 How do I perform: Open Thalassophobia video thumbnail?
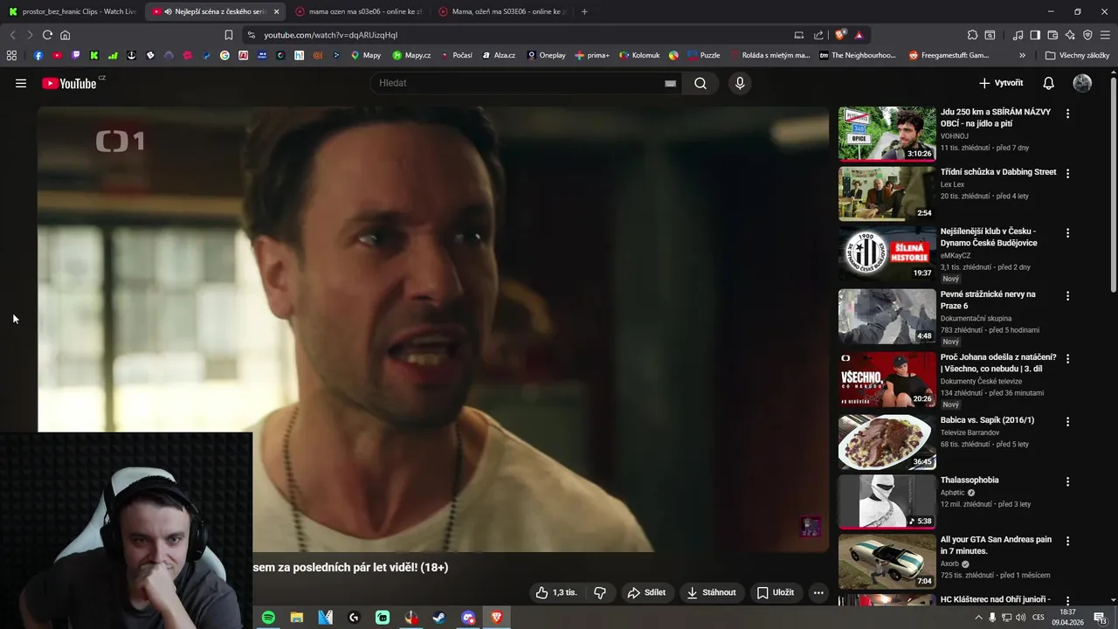click(887, 501)
